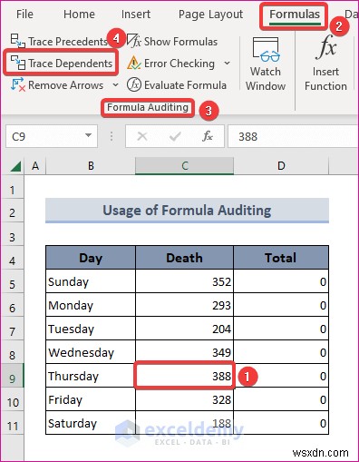
Task: Select cell with value 328
Action: coord(185,399)
